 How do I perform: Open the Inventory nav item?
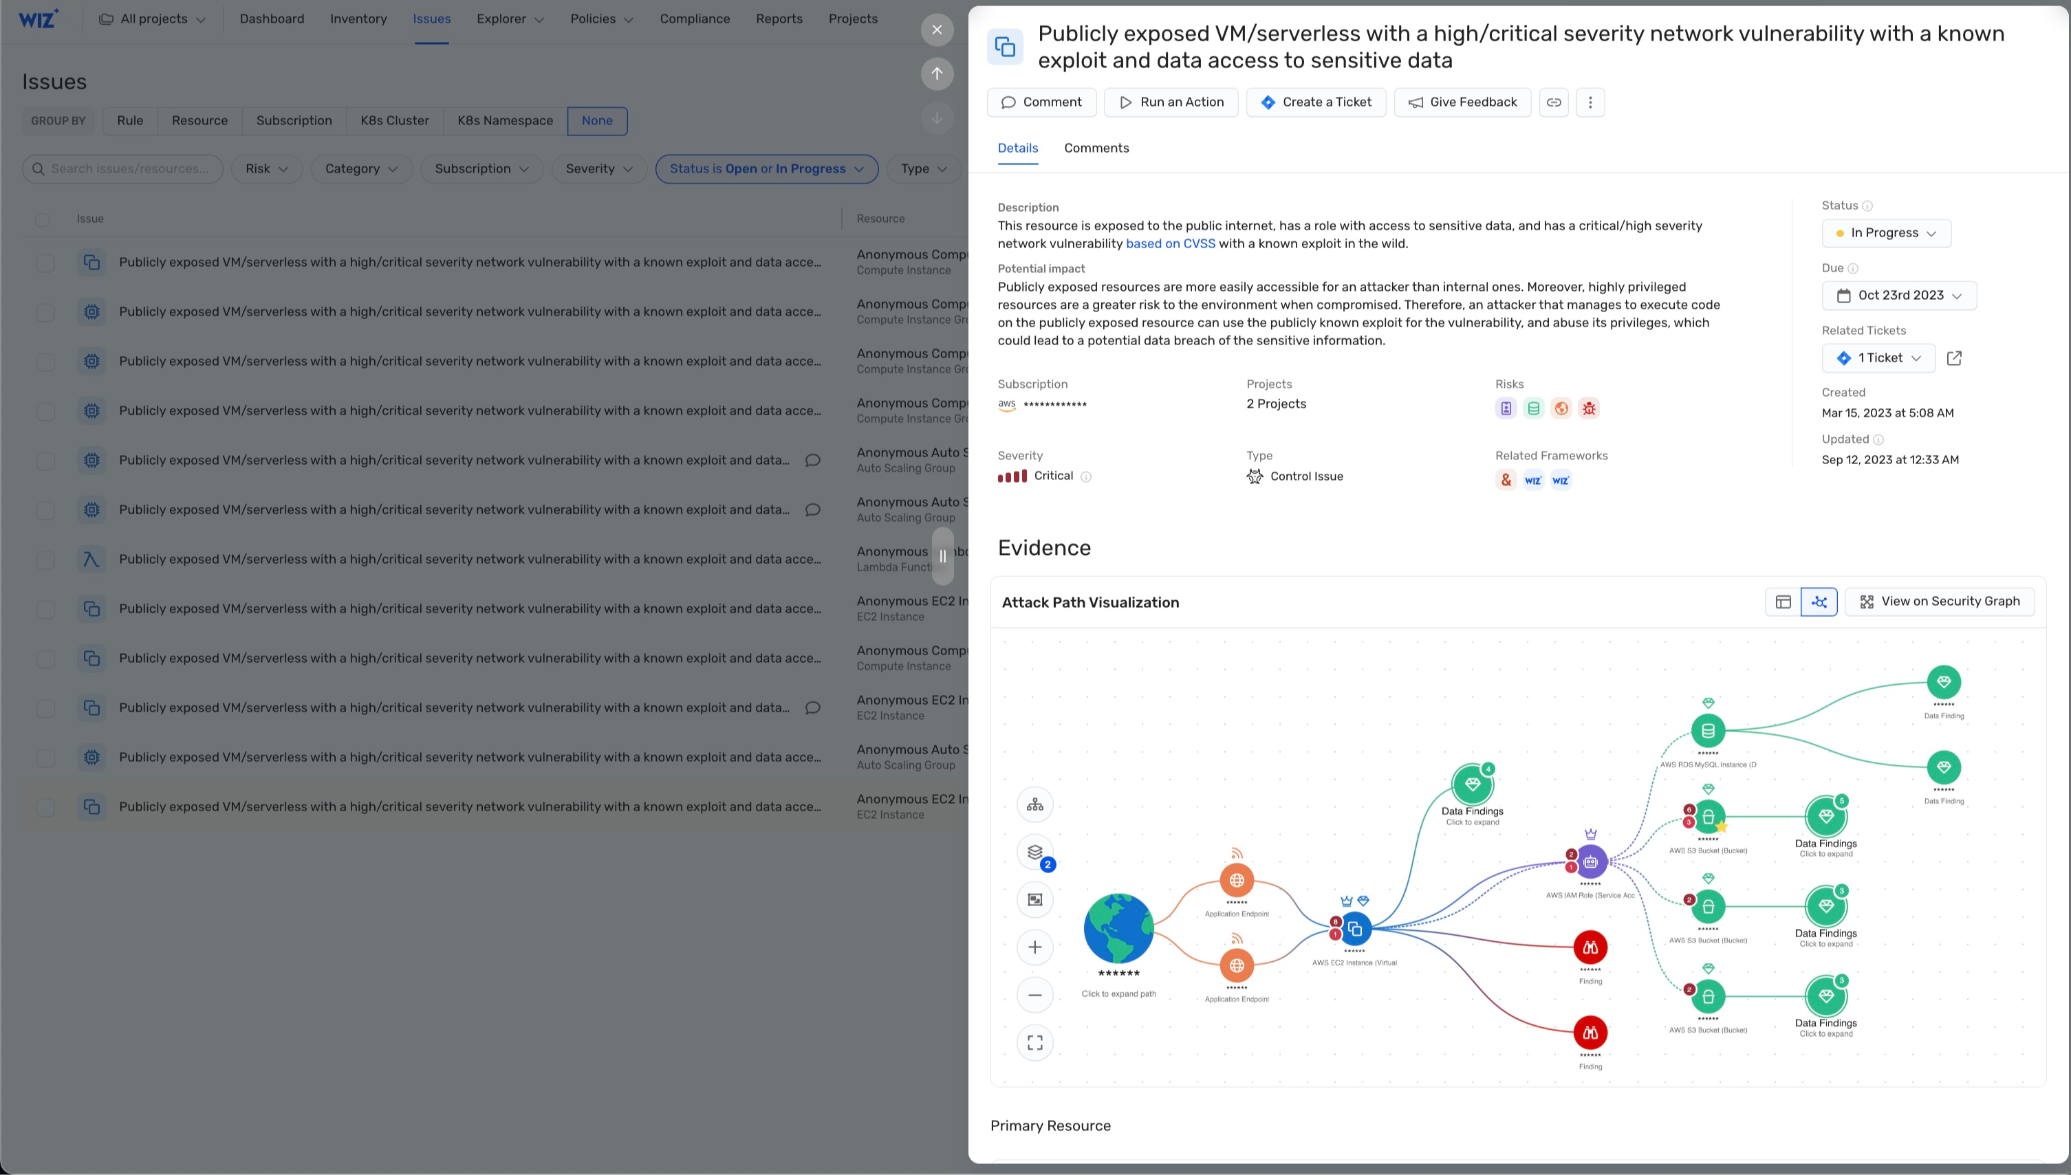click(x=358, y=19)
